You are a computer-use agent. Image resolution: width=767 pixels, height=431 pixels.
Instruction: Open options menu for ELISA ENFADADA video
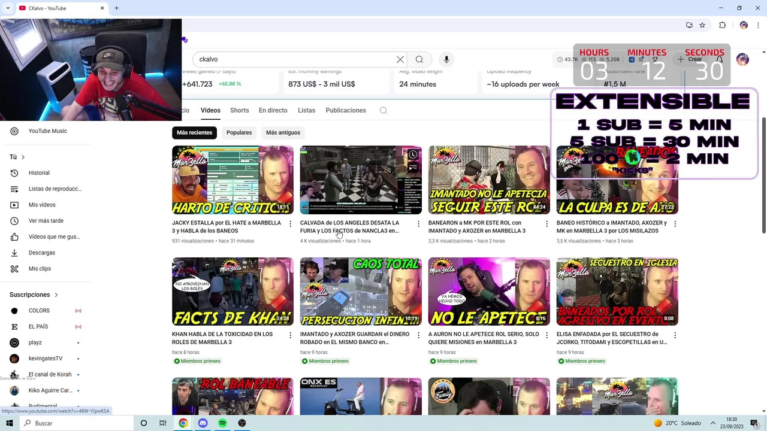click(675, 335)
